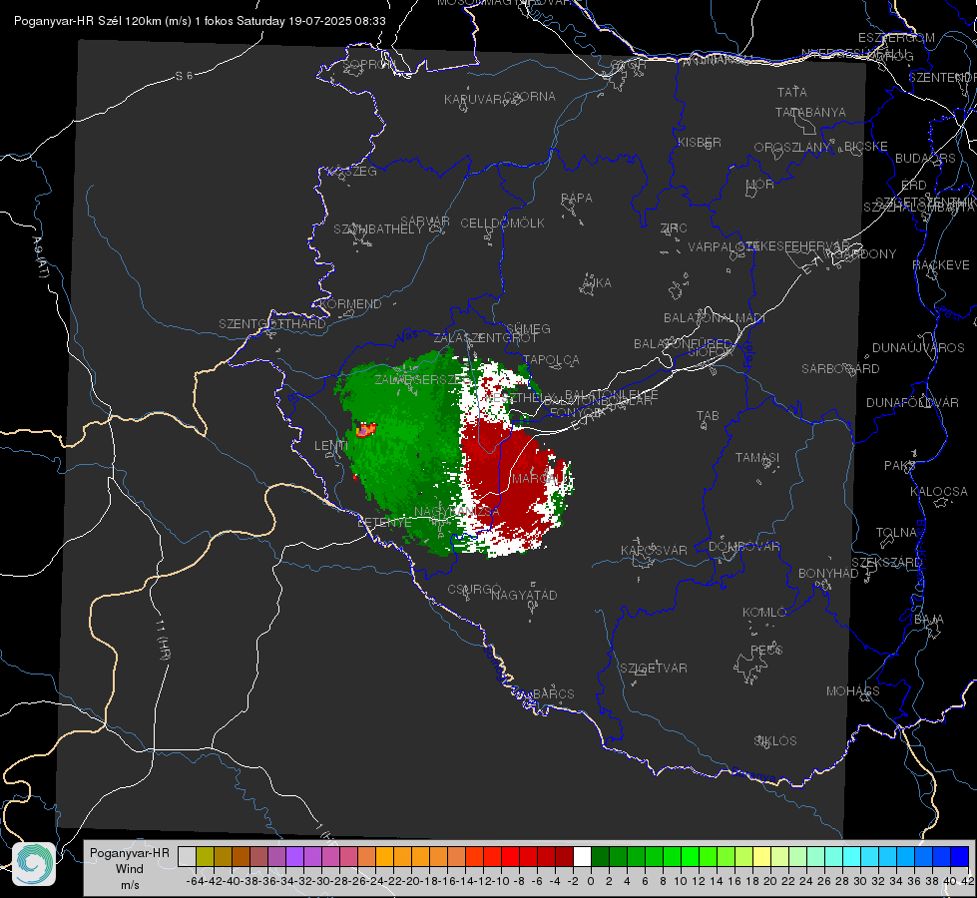The image size is (977, 898).
Task: Click the LENTI city label
Action: click(331, 446)
